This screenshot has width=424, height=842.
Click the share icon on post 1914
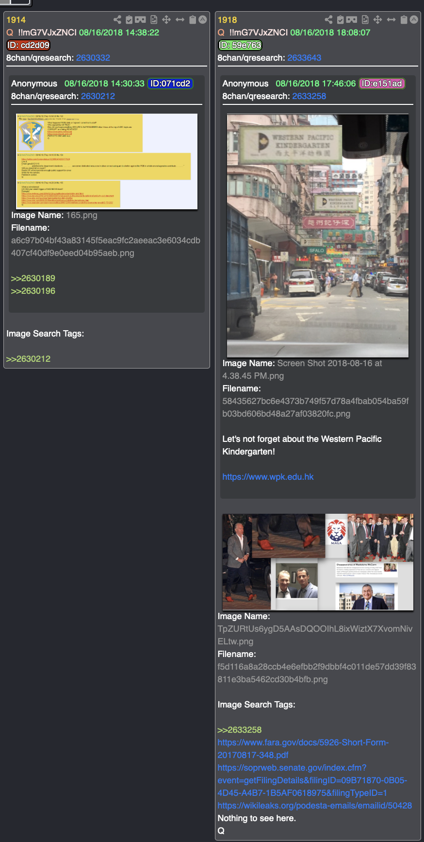click(x=117, y=19)
